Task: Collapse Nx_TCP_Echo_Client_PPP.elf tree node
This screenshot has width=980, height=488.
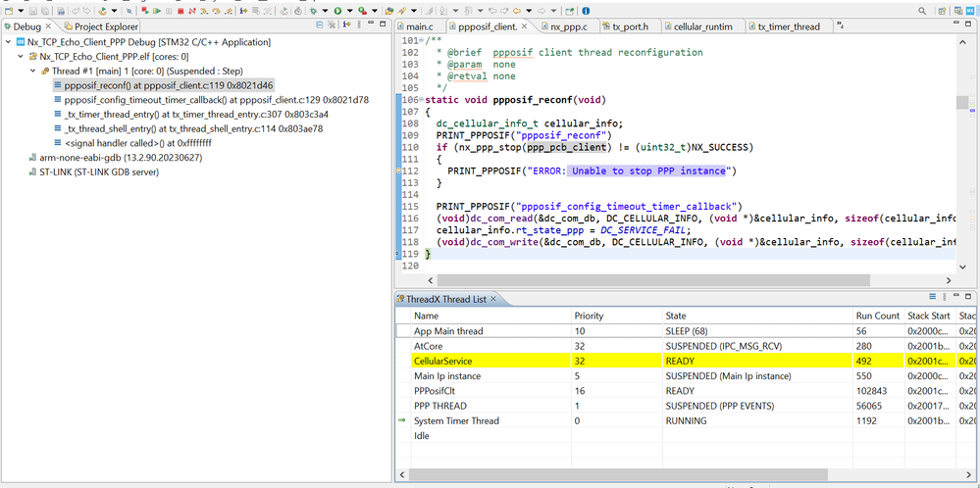Action: coord(21,57)
